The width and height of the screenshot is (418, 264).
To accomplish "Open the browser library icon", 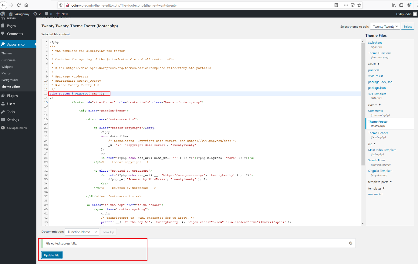I will [x=394, y=5].
